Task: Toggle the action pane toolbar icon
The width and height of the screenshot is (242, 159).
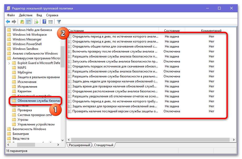Action: (51, 22)
